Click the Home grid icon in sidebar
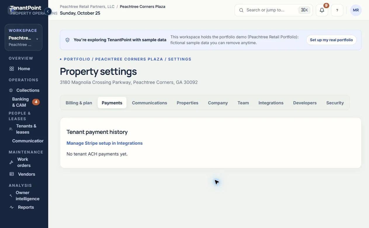 (x=12, y=69)
